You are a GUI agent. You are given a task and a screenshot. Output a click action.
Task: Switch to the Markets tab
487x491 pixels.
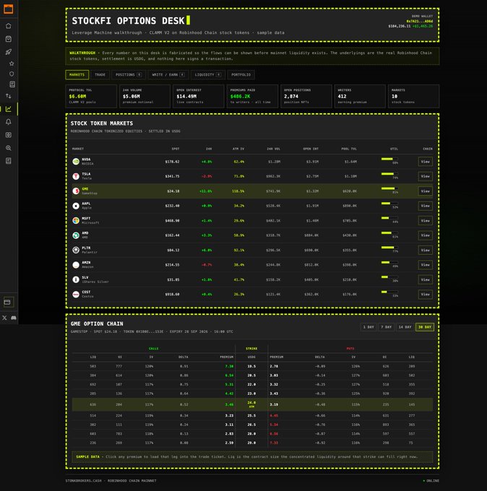pyautogui.click(x=77, y=75)
